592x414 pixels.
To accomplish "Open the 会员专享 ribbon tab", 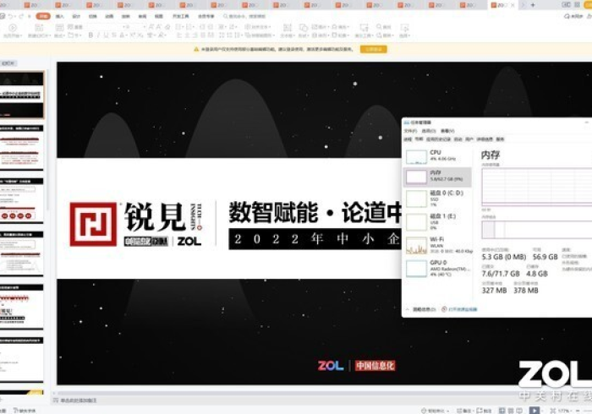I will [x=206, y=16].
